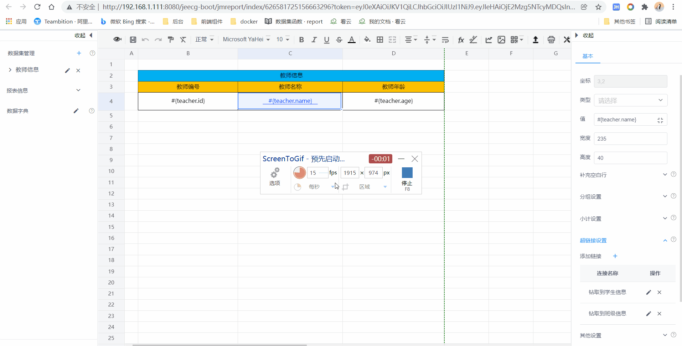This screenshot has width=682, height=346.
Task: Add a new dataset with plus icon
Action: coord(79,53)
